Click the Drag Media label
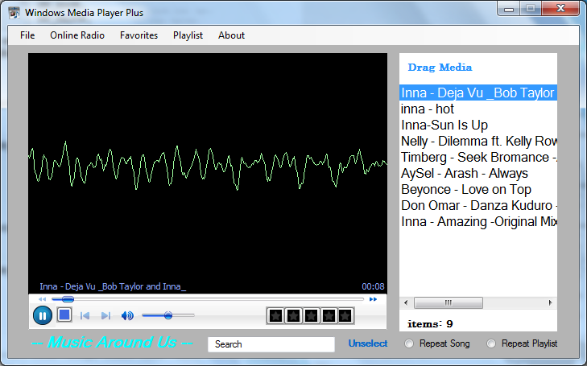Screen dimensions: 587x366 point(440,68)
